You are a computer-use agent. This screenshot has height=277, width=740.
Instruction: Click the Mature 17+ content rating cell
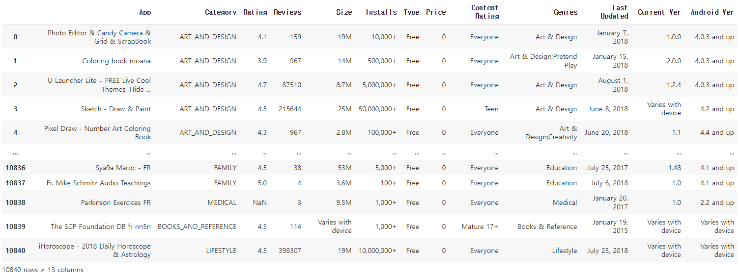480,227
